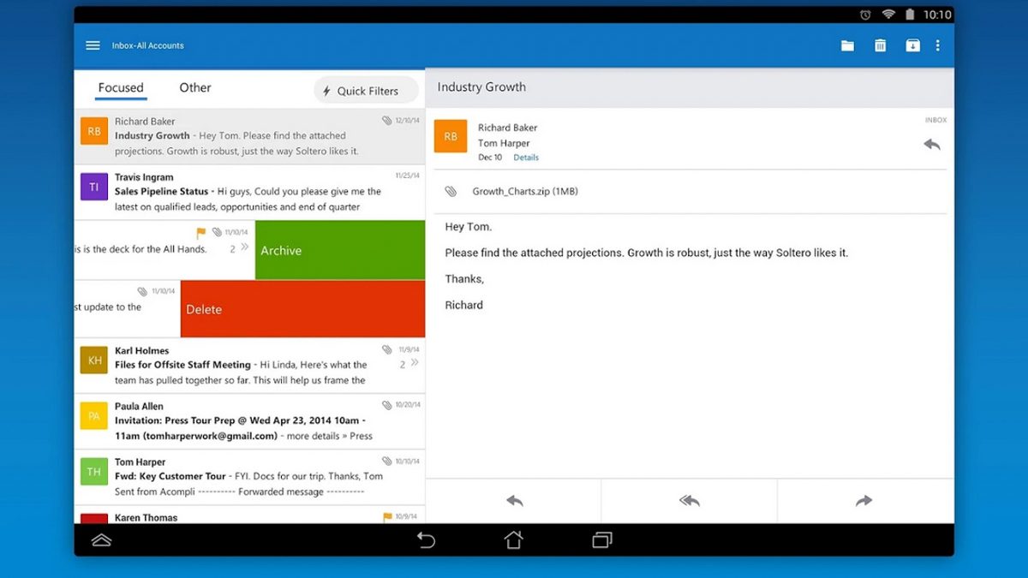
Task: Tap the archive box icon in toolbar
Action: (912, 45)
